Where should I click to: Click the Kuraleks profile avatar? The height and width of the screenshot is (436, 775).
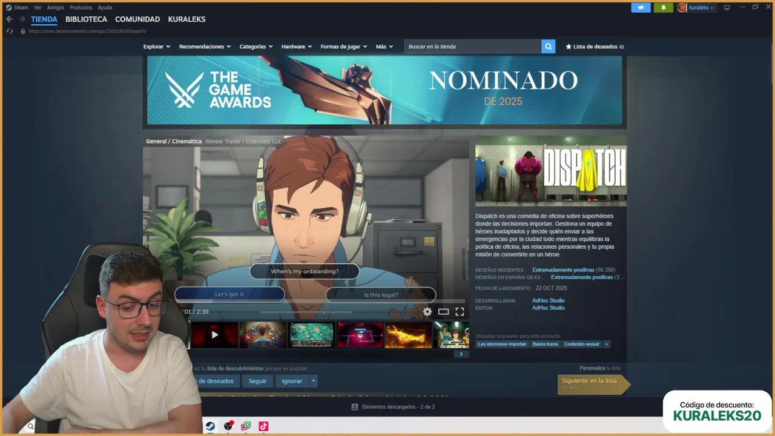[682, 7]
